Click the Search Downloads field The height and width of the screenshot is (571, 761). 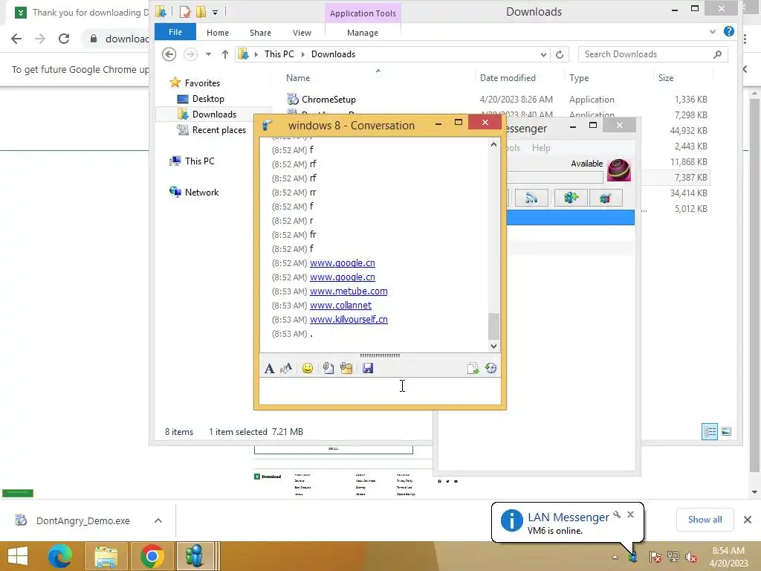tap(646, 54)
